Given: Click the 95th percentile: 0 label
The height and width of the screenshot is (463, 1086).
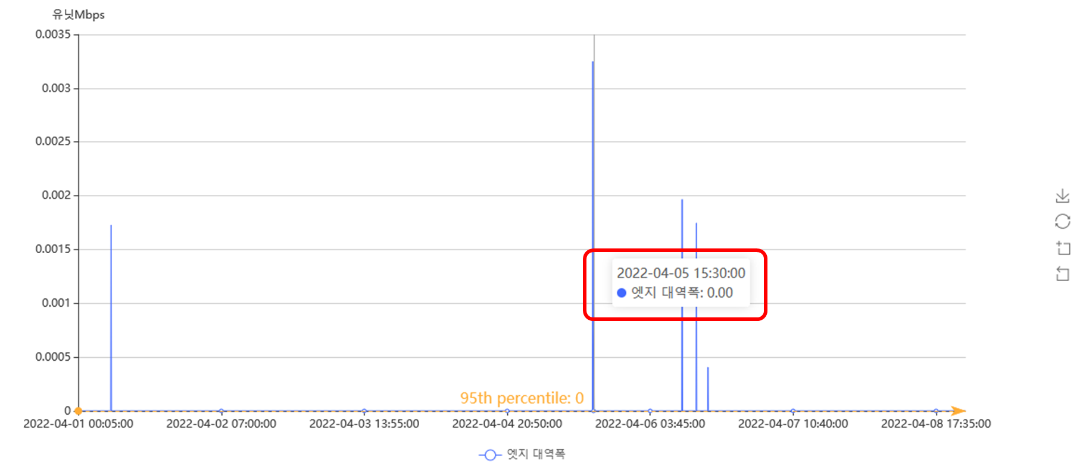Looking at the screenshot, I should coord(522,398).
